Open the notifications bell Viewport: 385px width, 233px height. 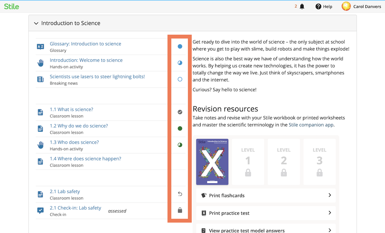tap(302, 7)
